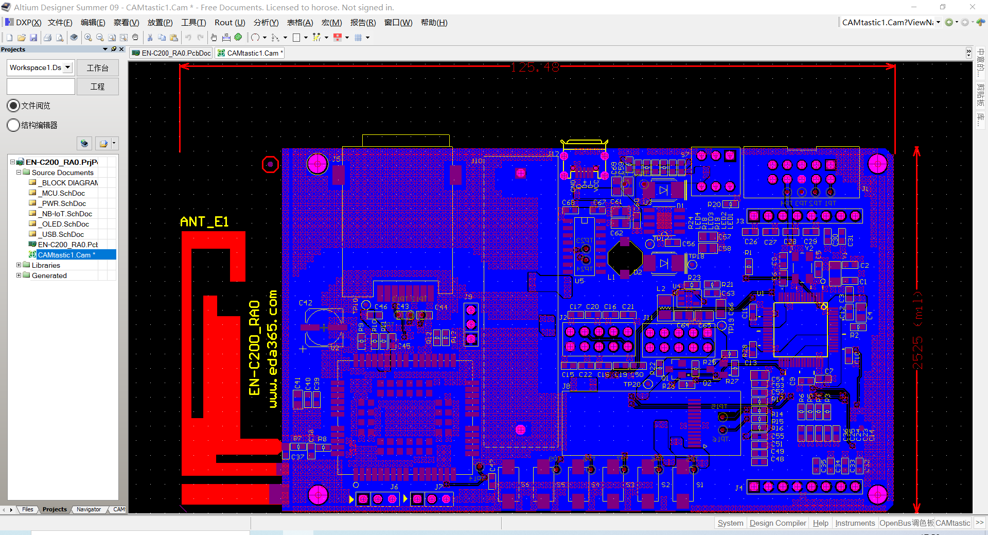The height and width of the screenshot is (535, 988).
Task: Select the pan hand tool beside the zoom icons
Action: (x=135, y=38)
